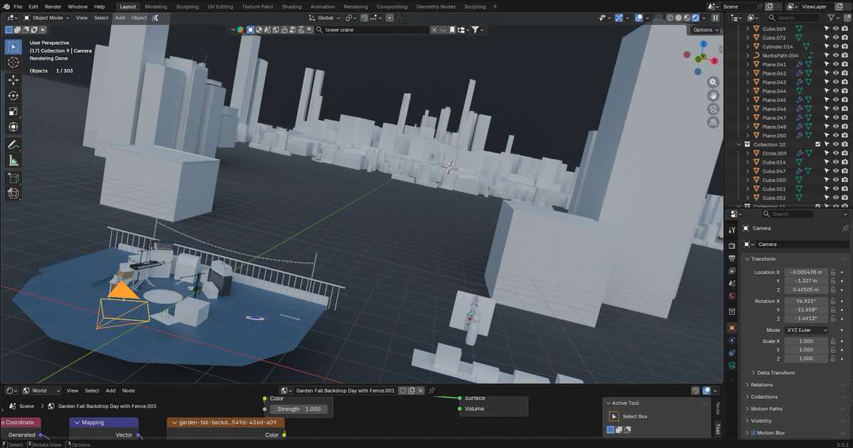
Task: Lock the Location X value
Action: pyautogui.click(x=832, y=272)
